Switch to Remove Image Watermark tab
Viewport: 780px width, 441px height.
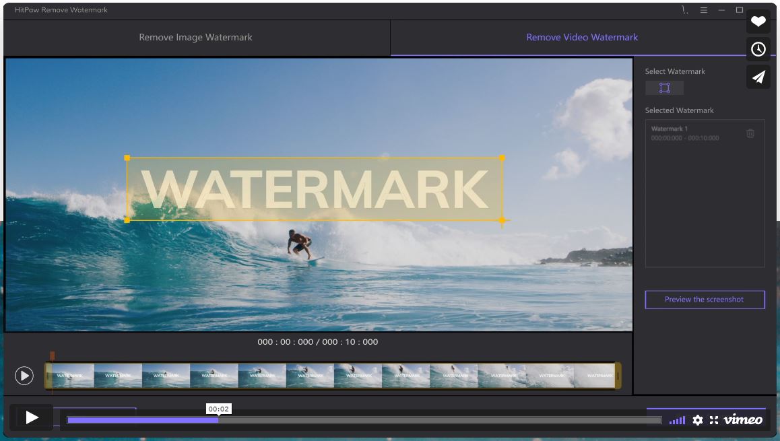pos(195,38)
